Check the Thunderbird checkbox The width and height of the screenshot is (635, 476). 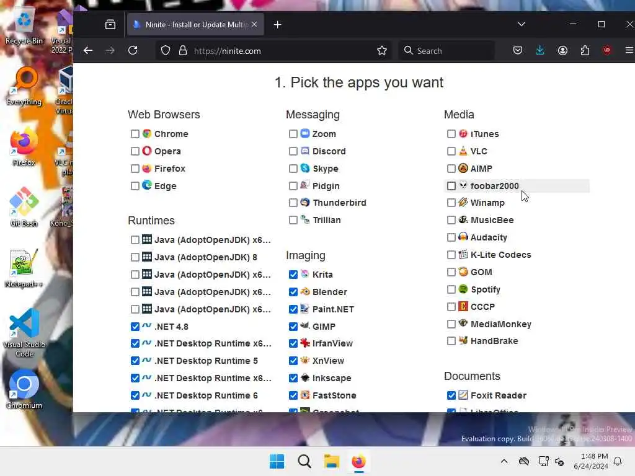293,203
